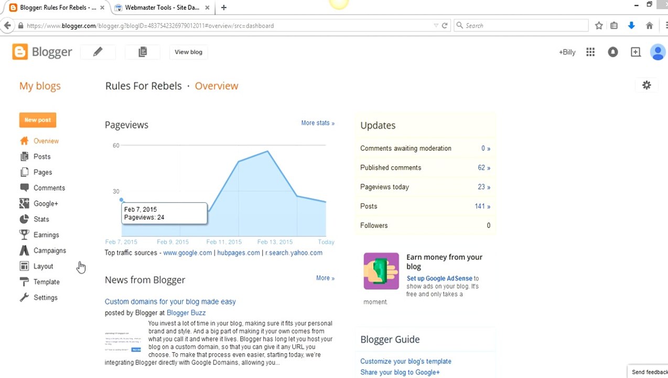Click the Overview house icon
668x378 pixels.
coord(24,141)
